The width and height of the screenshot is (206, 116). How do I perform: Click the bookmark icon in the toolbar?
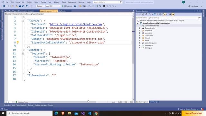tap(104, 6)
